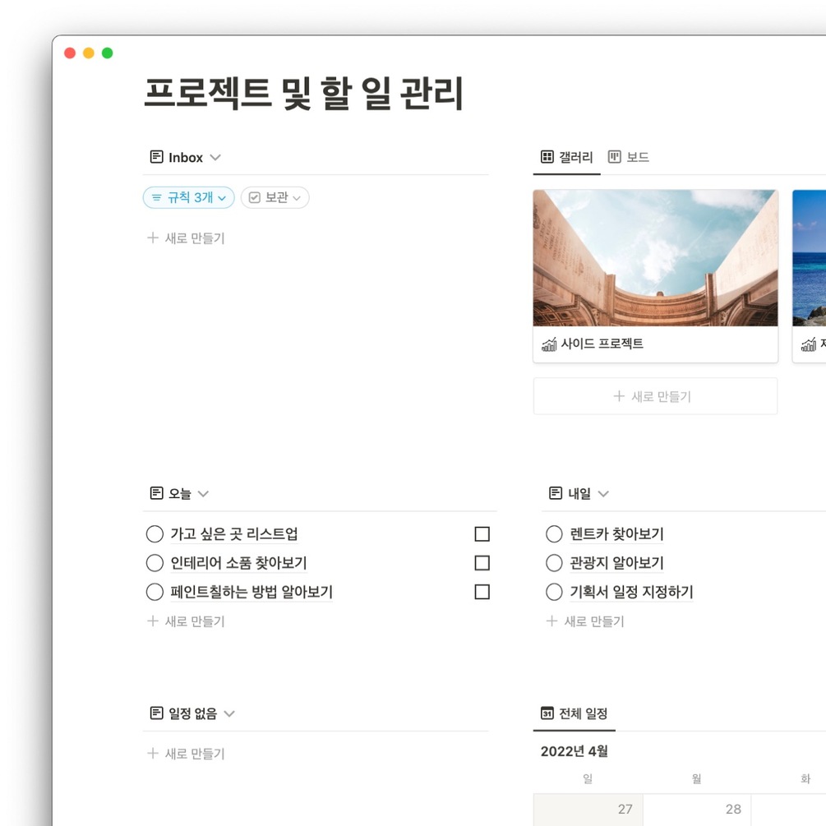The width and height of the screenshot is (826, 826).
Task: Click the Inbox list view icon
Action: click(156, 156)
